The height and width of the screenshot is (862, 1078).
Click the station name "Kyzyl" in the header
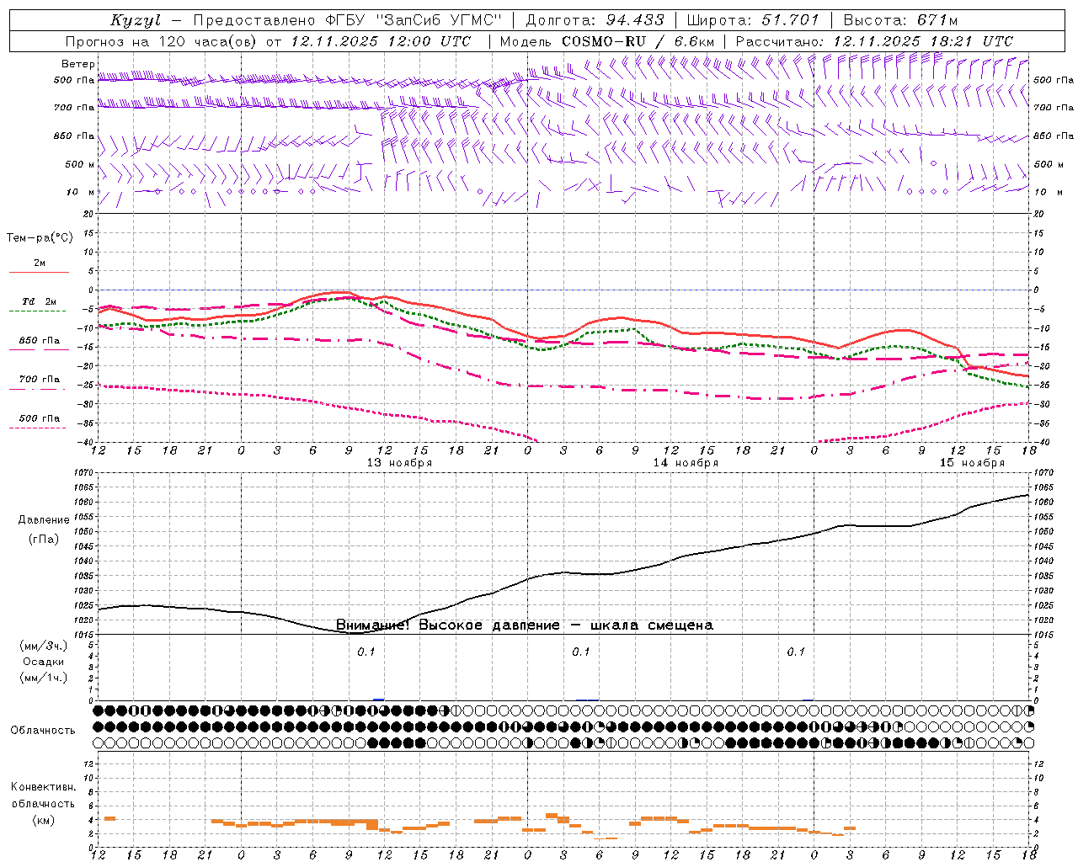pos(136,20)
